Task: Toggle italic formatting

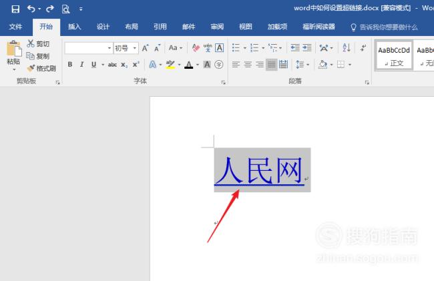Action: coord(81,65)
